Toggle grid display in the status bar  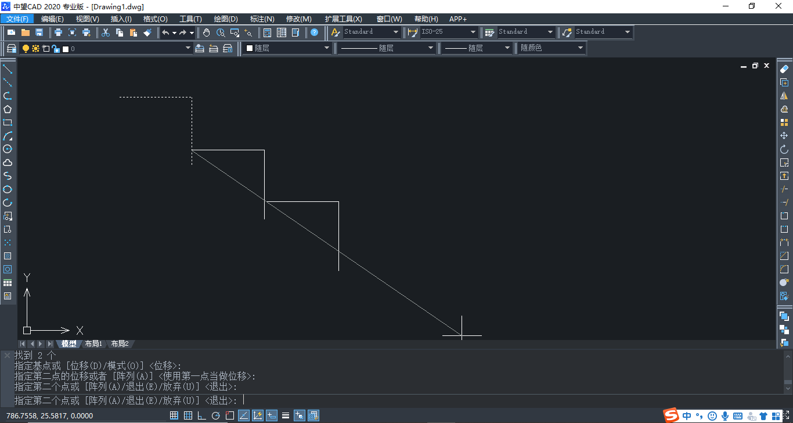tap(188, 415)
